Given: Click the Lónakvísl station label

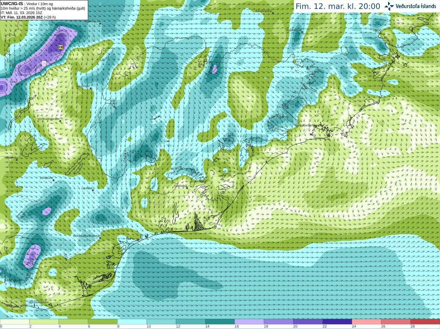Looking at the screenshot, I should click(46, 178).
